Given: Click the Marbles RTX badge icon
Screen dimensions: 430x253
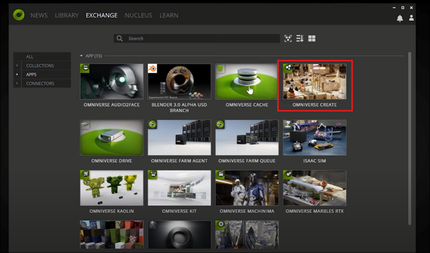Looking at the screenshot, I should coord(288,175).
